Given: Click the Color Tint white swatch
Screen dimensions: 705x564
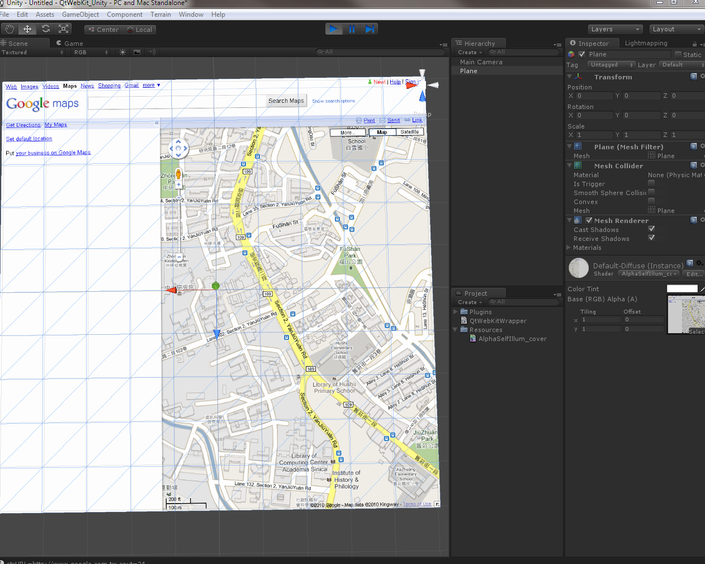Looking at the screenshot, I should (682, 289).
